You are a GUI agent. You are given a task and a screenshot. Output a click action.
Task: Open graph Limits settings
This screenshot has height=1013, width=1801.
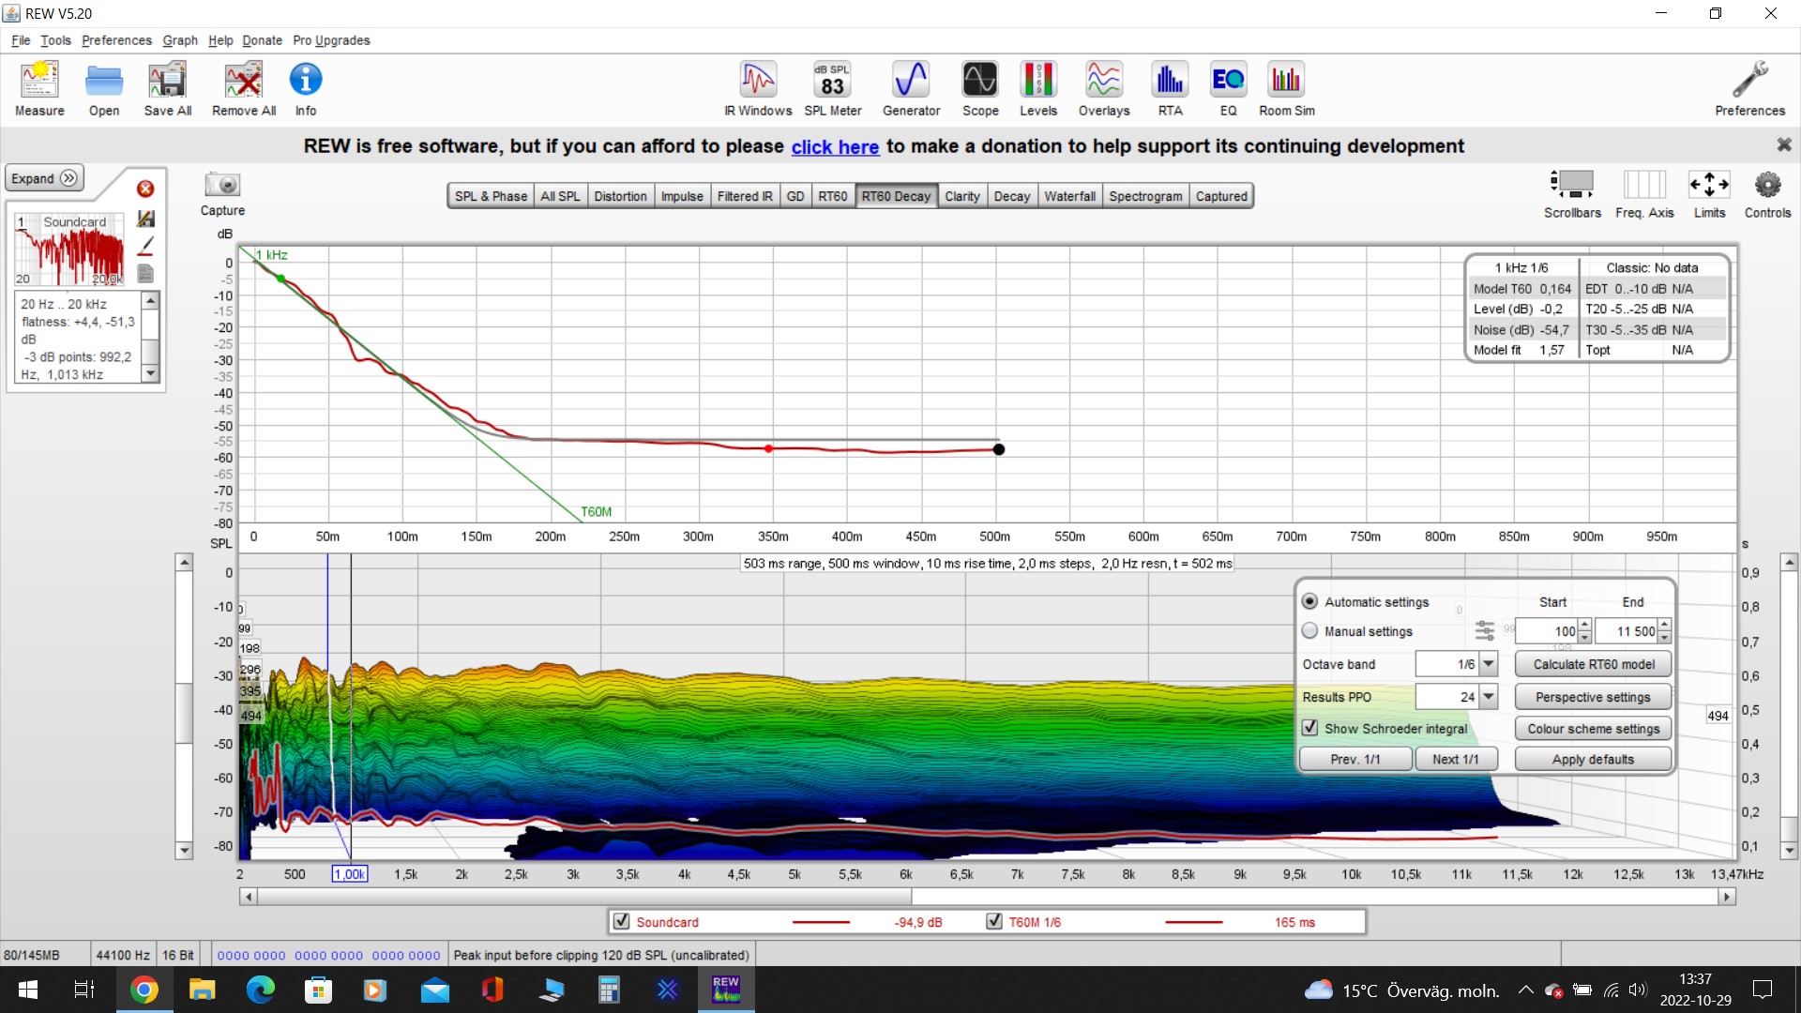tap(1709, 194)
